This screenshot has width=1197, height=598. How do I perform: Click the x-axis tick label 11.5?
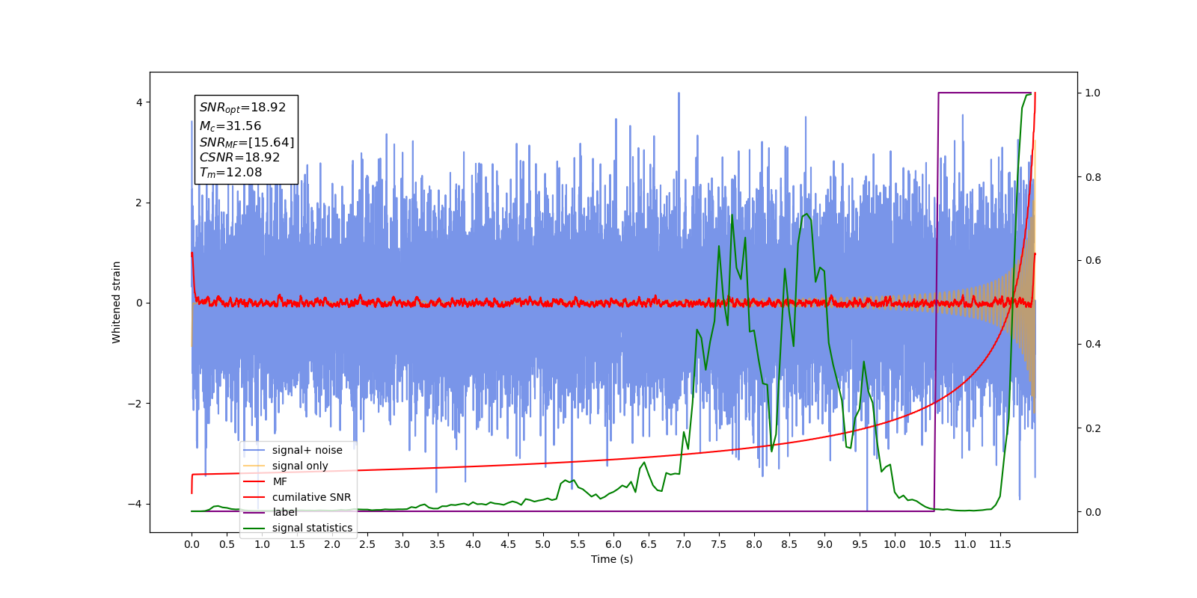tap(1000, 544)
